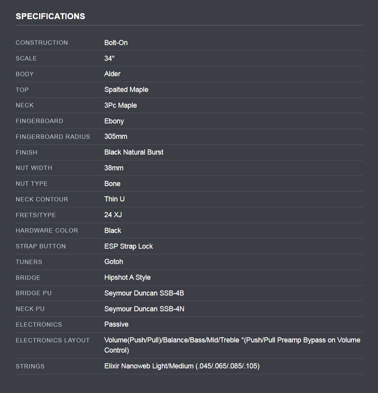The width and height of the screenshot is (378, 393).
Task: Click the Alder body value
Action: [x=112, y=74]
